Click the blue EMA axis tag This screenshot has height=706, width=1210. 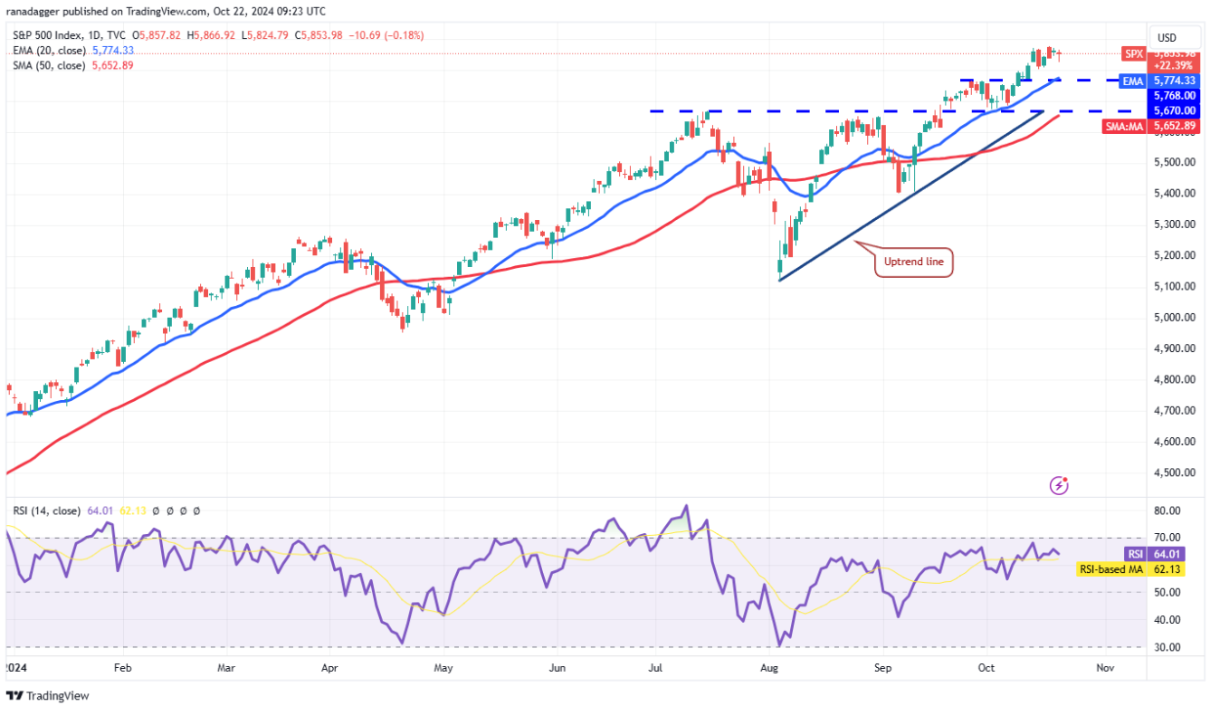[x=1132, y=81]
